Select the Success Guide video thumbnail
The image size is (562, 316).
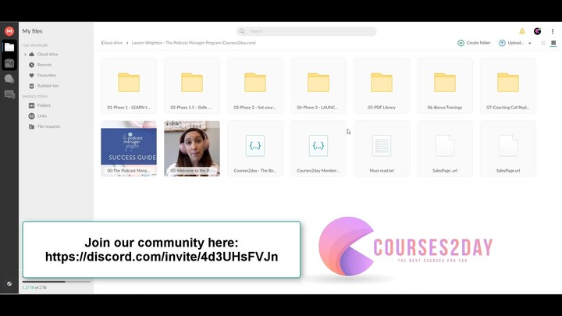(x=129, y=148)
